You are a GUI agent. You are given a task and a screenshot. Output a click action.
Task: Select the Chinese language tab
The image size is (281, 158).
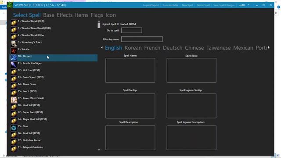pos(194,48)
